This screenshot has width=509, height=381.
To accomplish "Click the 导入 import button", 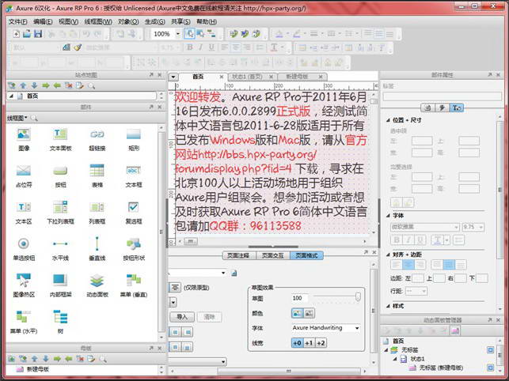I will pos(182,317).
